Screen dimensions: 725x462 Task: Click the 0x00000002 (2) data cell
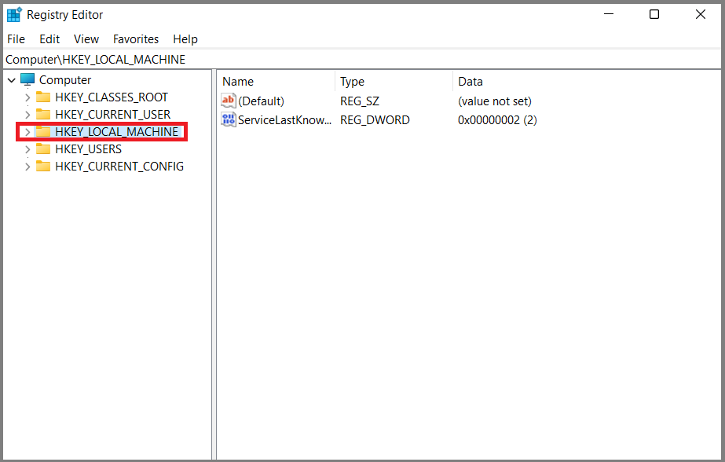497,119
